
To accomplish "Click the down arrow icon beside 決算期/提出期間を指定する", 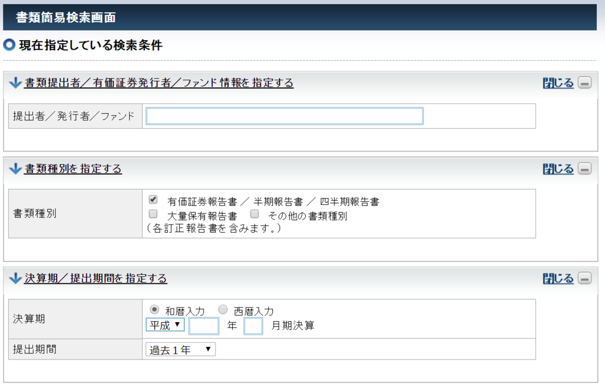I will coord(15,278).
